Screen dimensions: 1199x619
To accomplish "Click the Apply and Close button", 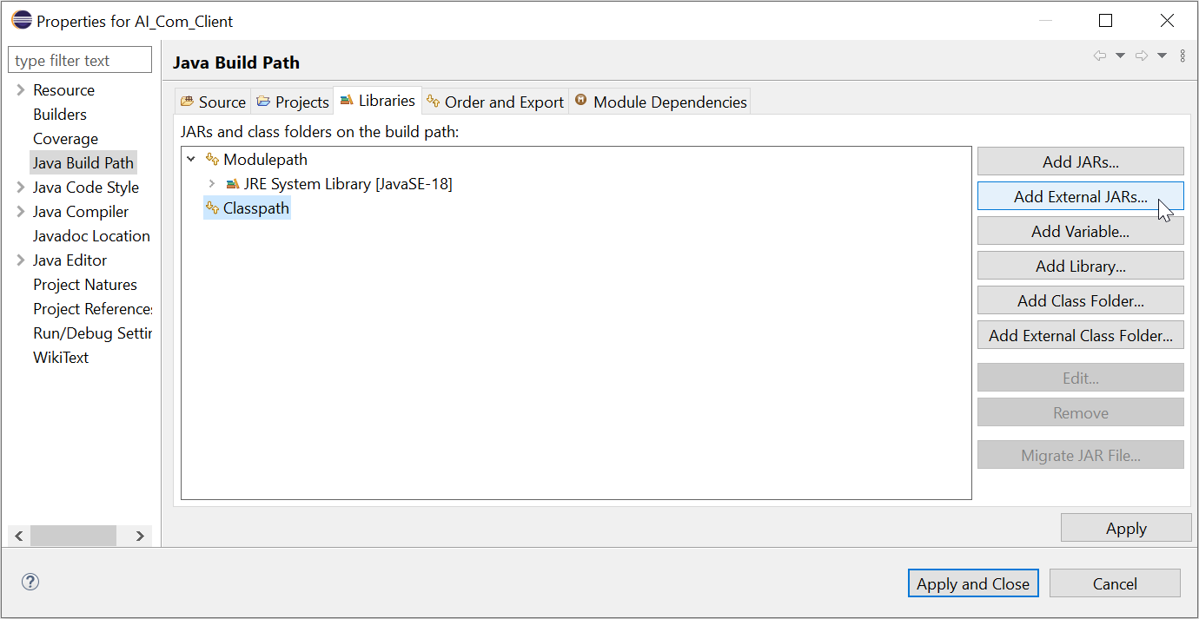I will [972, 583].
